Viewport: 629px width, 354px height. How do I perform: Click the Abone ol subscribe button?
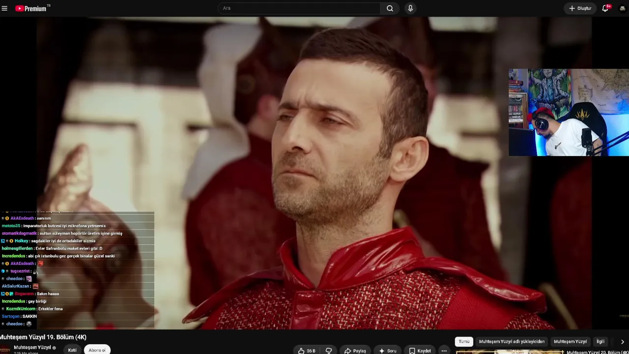(x=97, y=350)
